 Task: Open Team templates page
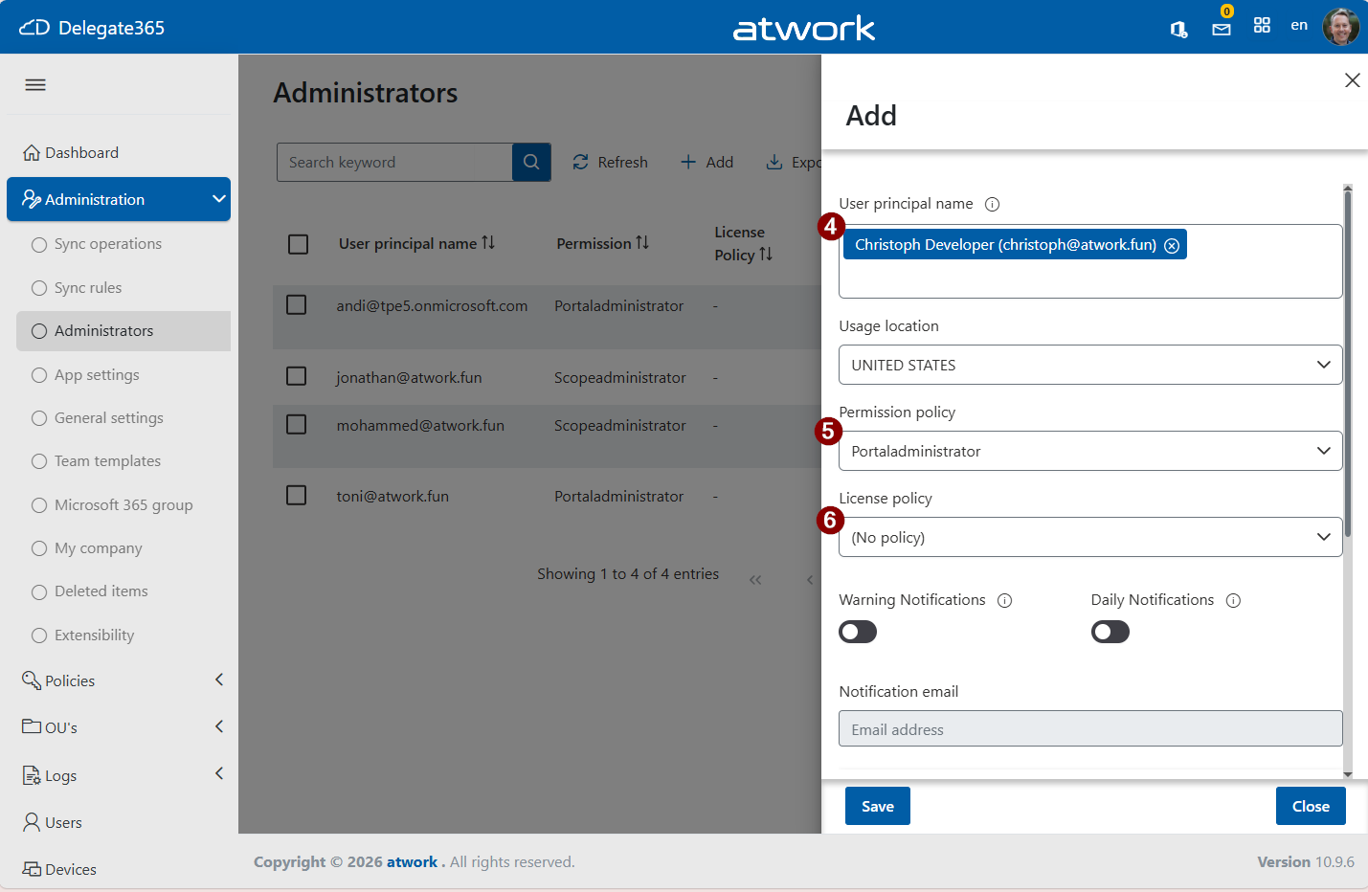pyautogui.click(x=123, y=461)
